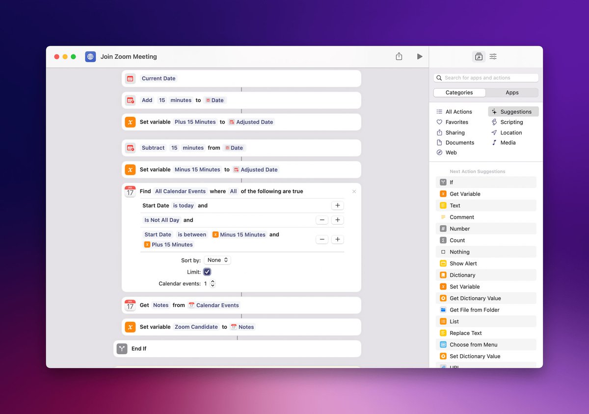Toggle the Limit checkbox
The image size is (589, 414).
click(207, 272)
